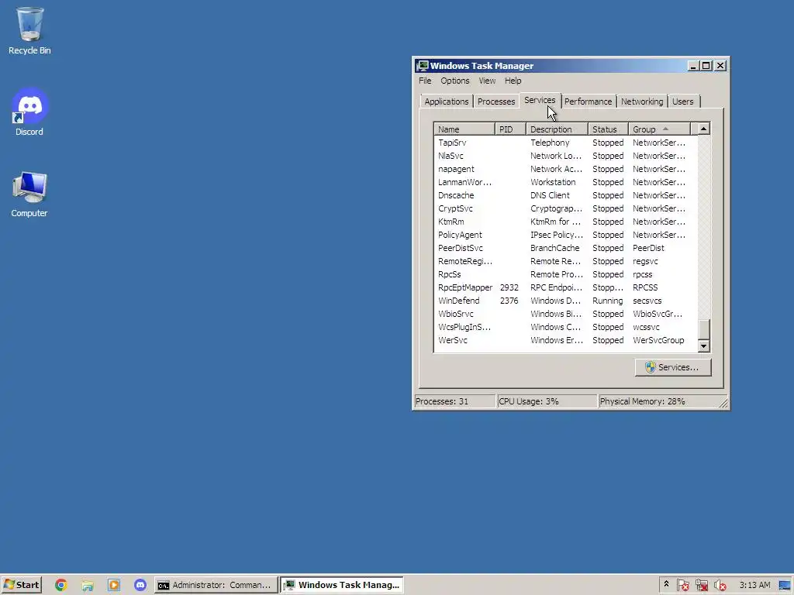The image size is (794, 595).
Task: Select the Services tab
Action: [x=540, y=100]
